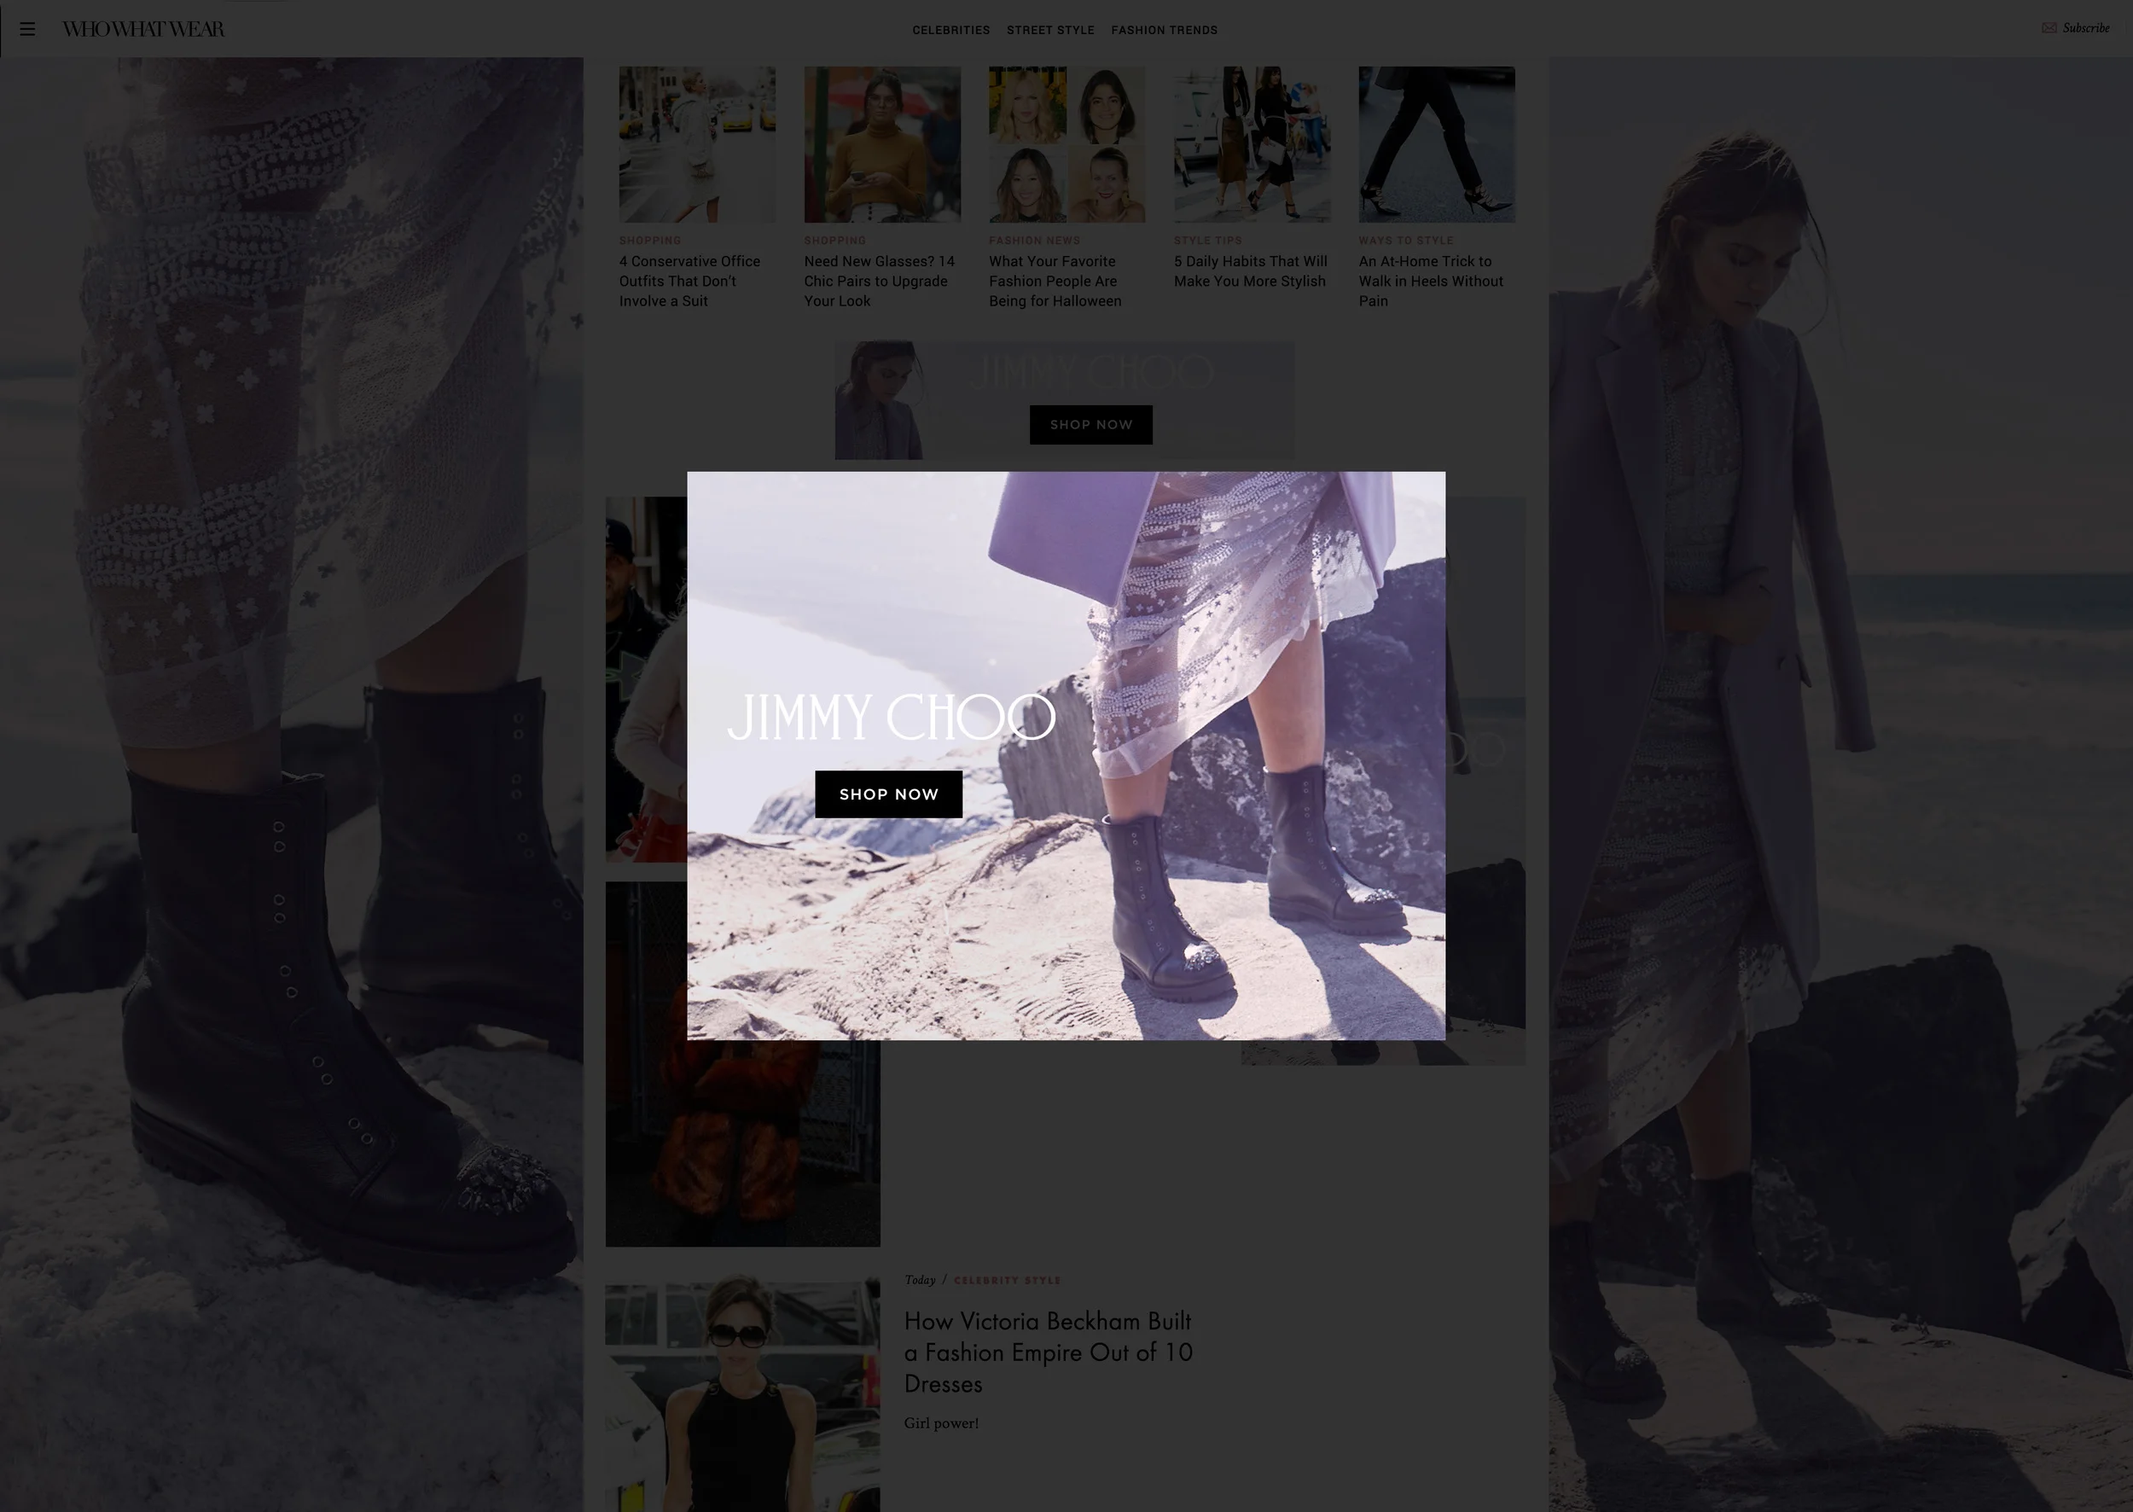Open the Victoria Beckham article headline
This screenshot has width=2133, height=1512.
point(1049,1352)
